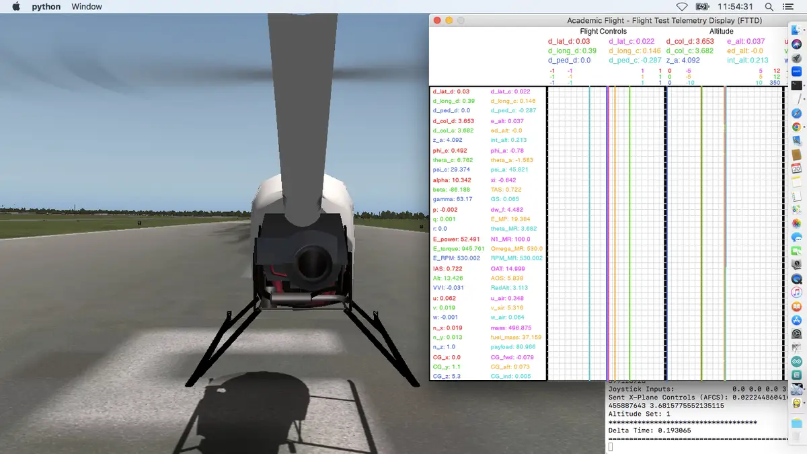This screenshot has width=807, height=454.
Task: Click E_torque: 945.761 value
Action: [459, 248]
